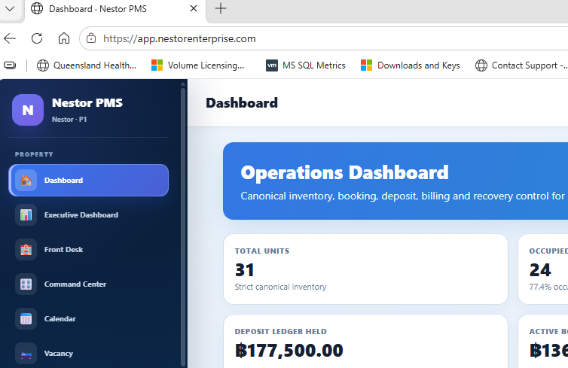Go back with the browser back arrow
Image resolution: width=568 pixels, height=368 pixels.
click(10, 38)
